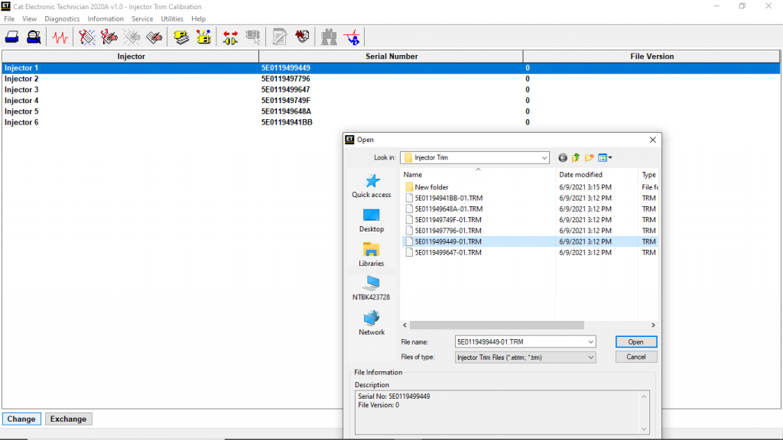
Task: Go up one level in the Open dialog
Action: coord(575,157)
